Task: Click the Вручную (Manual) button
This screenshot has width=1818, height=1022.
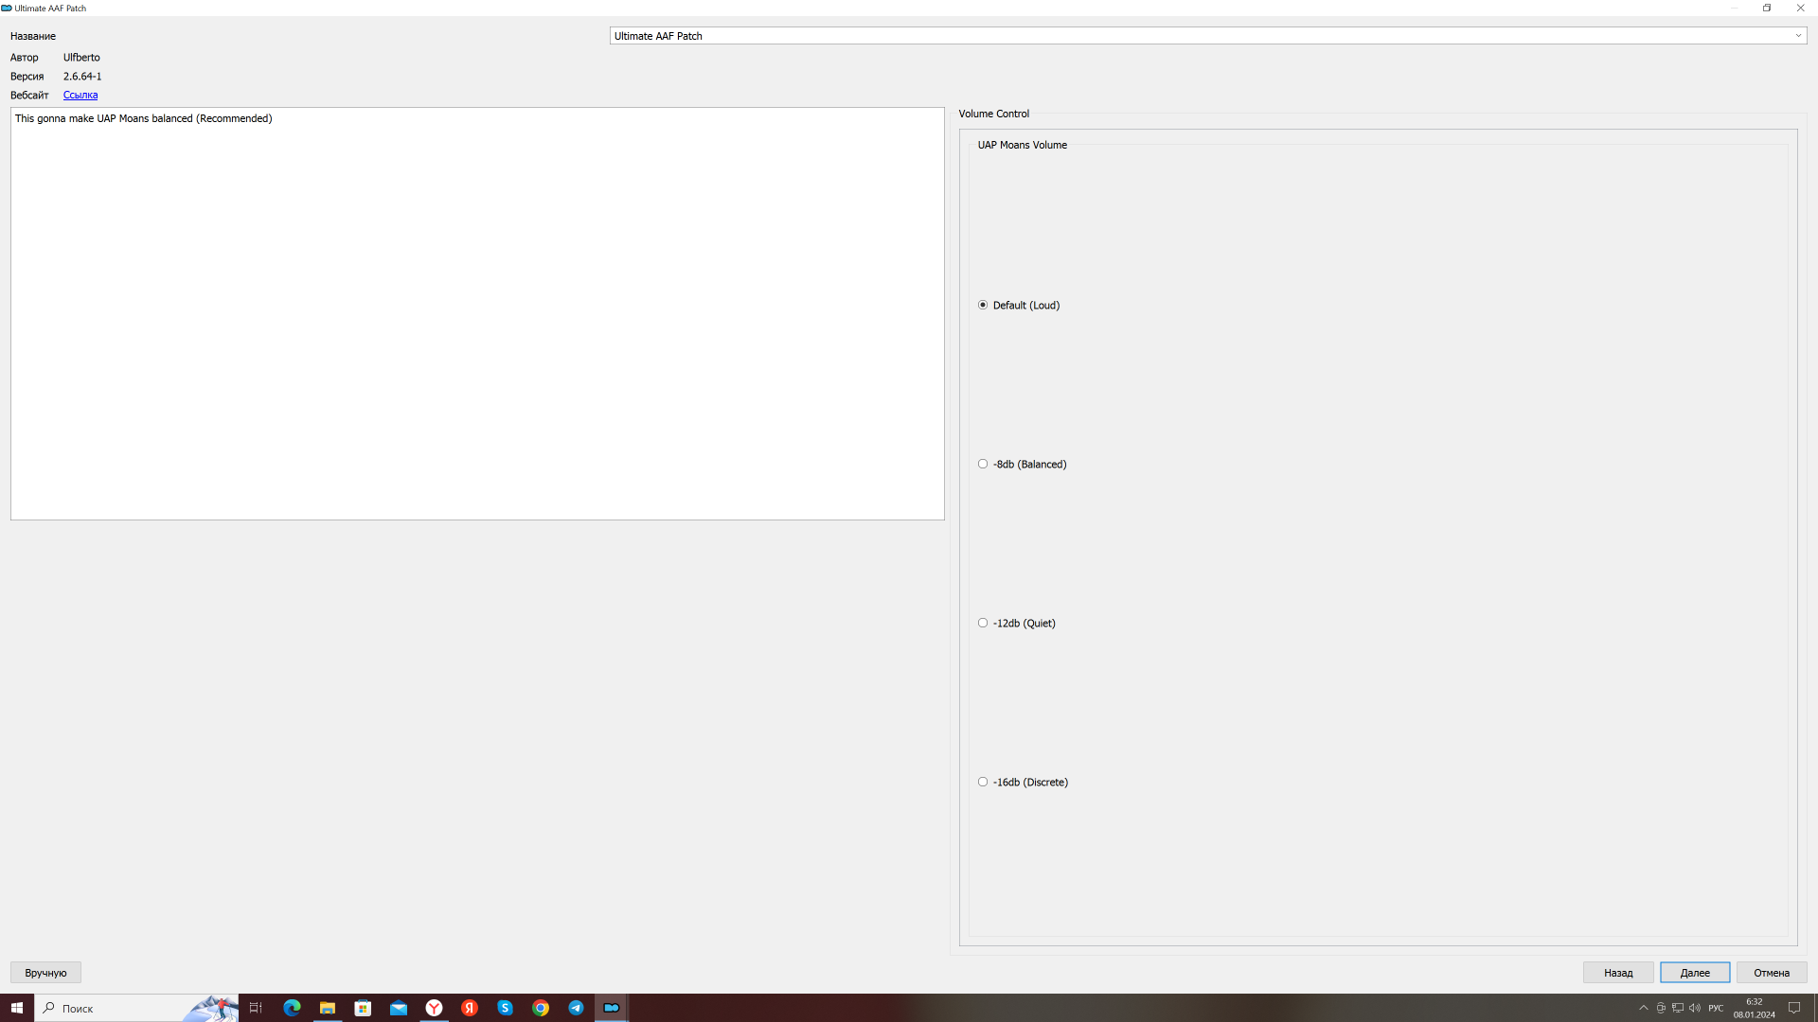Action: click(45, 972)
